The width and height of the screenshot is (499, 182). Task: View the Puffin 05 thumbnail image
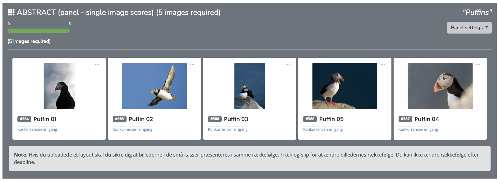pyautogui.click(x=345, y=86)
